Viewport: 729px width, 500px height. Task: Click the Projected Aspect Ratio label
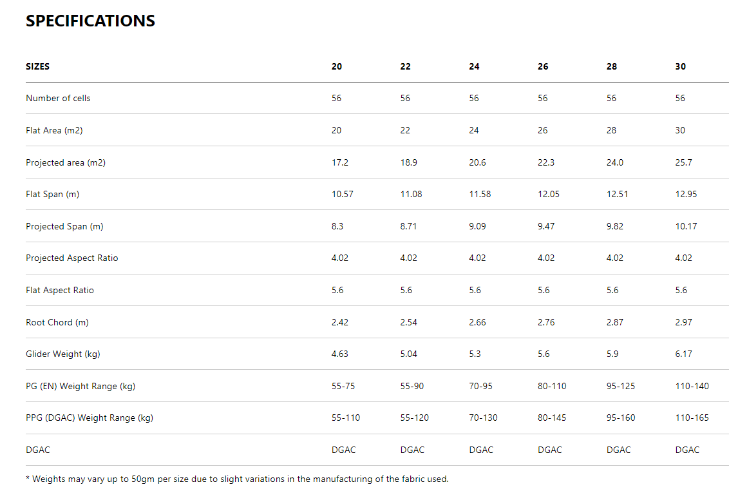tap(72, 258)
